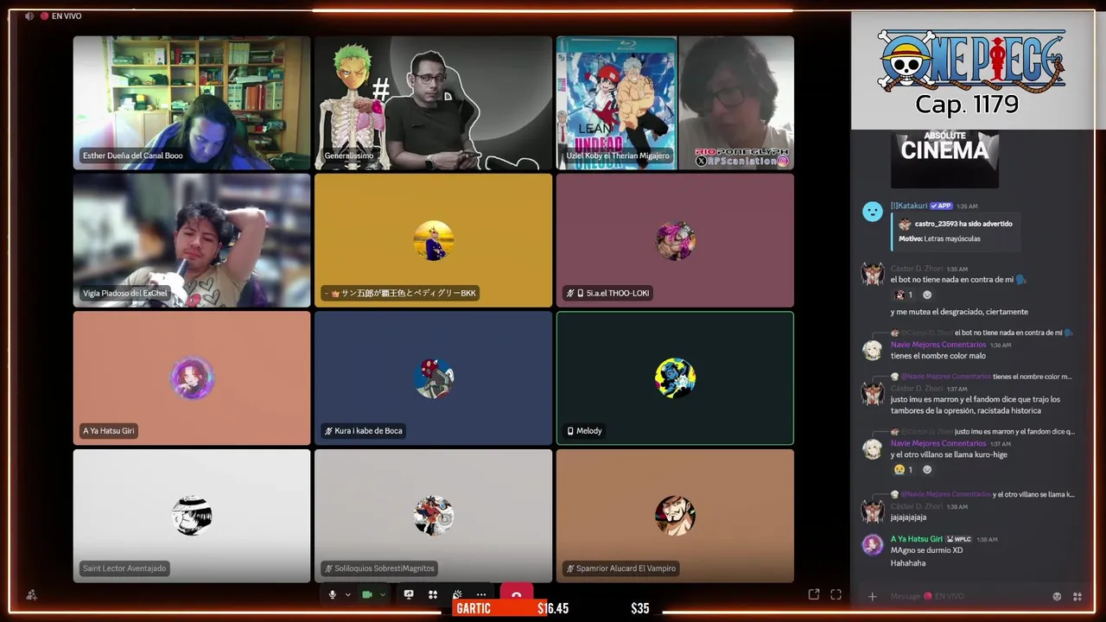Click Cástor D. Zhori name at 1:35 AM

pos(917,269)
